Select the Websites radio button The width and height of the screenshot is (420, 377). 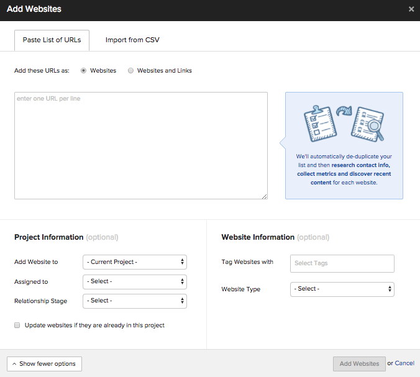tap(84, 71)
